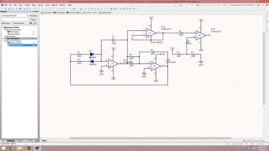This screenshot has width=269, height=151.
Task: Expand the Generated folder node
Action: click(x=5, y=36)
